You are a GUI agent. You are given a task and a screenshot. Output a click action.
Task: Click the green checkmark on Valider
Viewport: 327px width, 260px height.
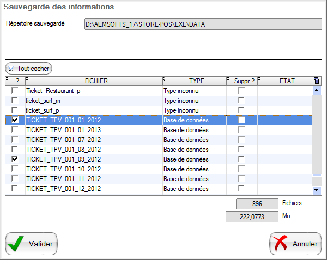pyautogui.click(x=16, y=244)
